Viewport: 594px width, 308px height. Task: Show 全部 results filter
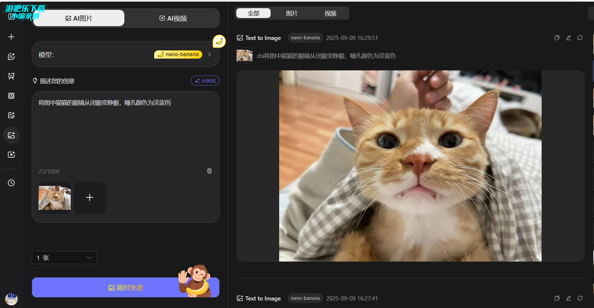[253, 13]
